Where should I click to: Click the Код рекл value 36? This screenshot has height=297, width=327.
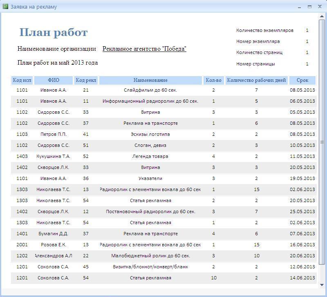(x=86, y=179)
